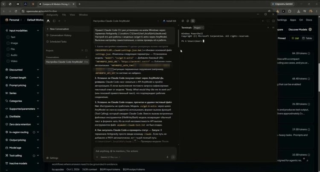Switch to Table view in OpenRouter
Screen dimensions: 320x172
click(307, 38)
